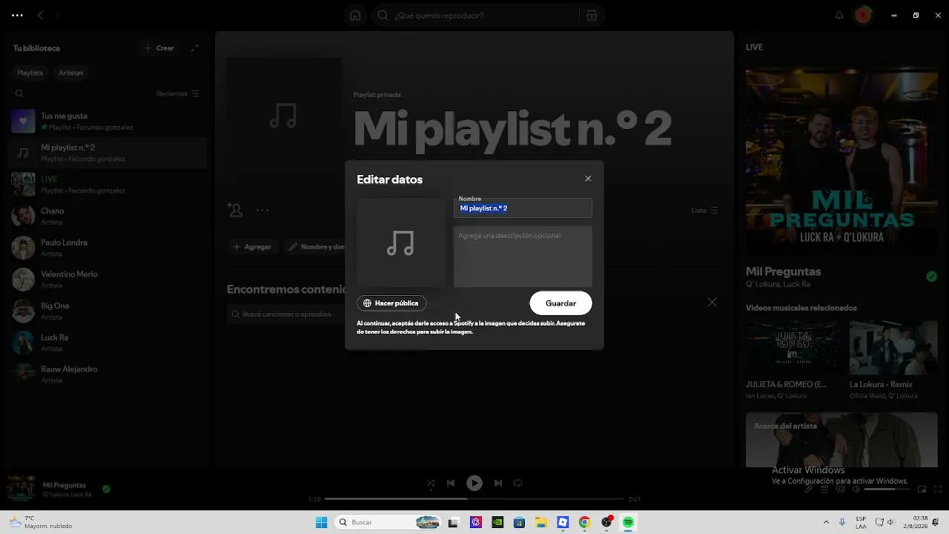Screen dimensions: 949x534
Task: Close the Editar datos dialog
Action: click(588, 179)
